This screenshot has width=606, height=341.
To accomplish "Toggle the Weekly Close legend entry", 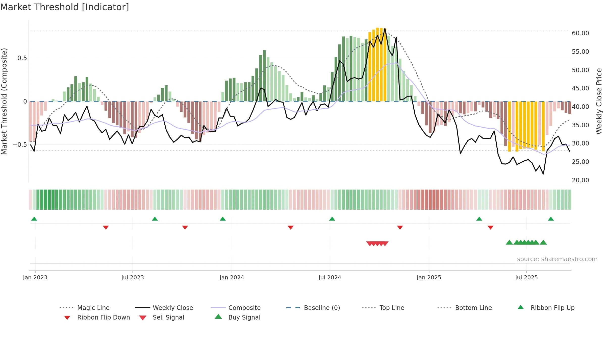I will 164,308.
